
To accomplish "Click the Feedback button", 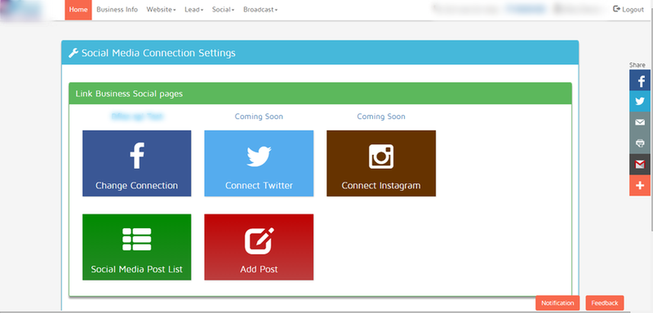I will coord(604,303).
